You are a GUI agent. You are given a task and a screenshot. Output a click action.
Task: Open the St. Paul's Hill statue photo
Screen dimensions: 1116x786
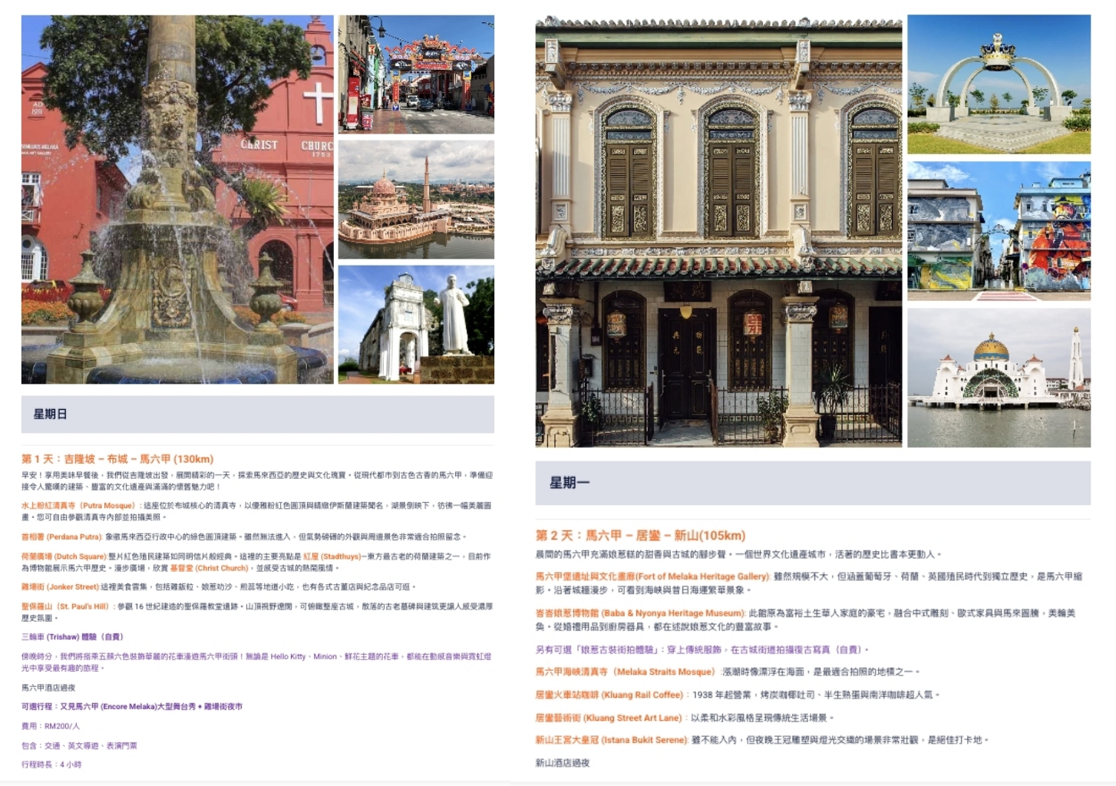pyautogui.click(x=416, y=325)
